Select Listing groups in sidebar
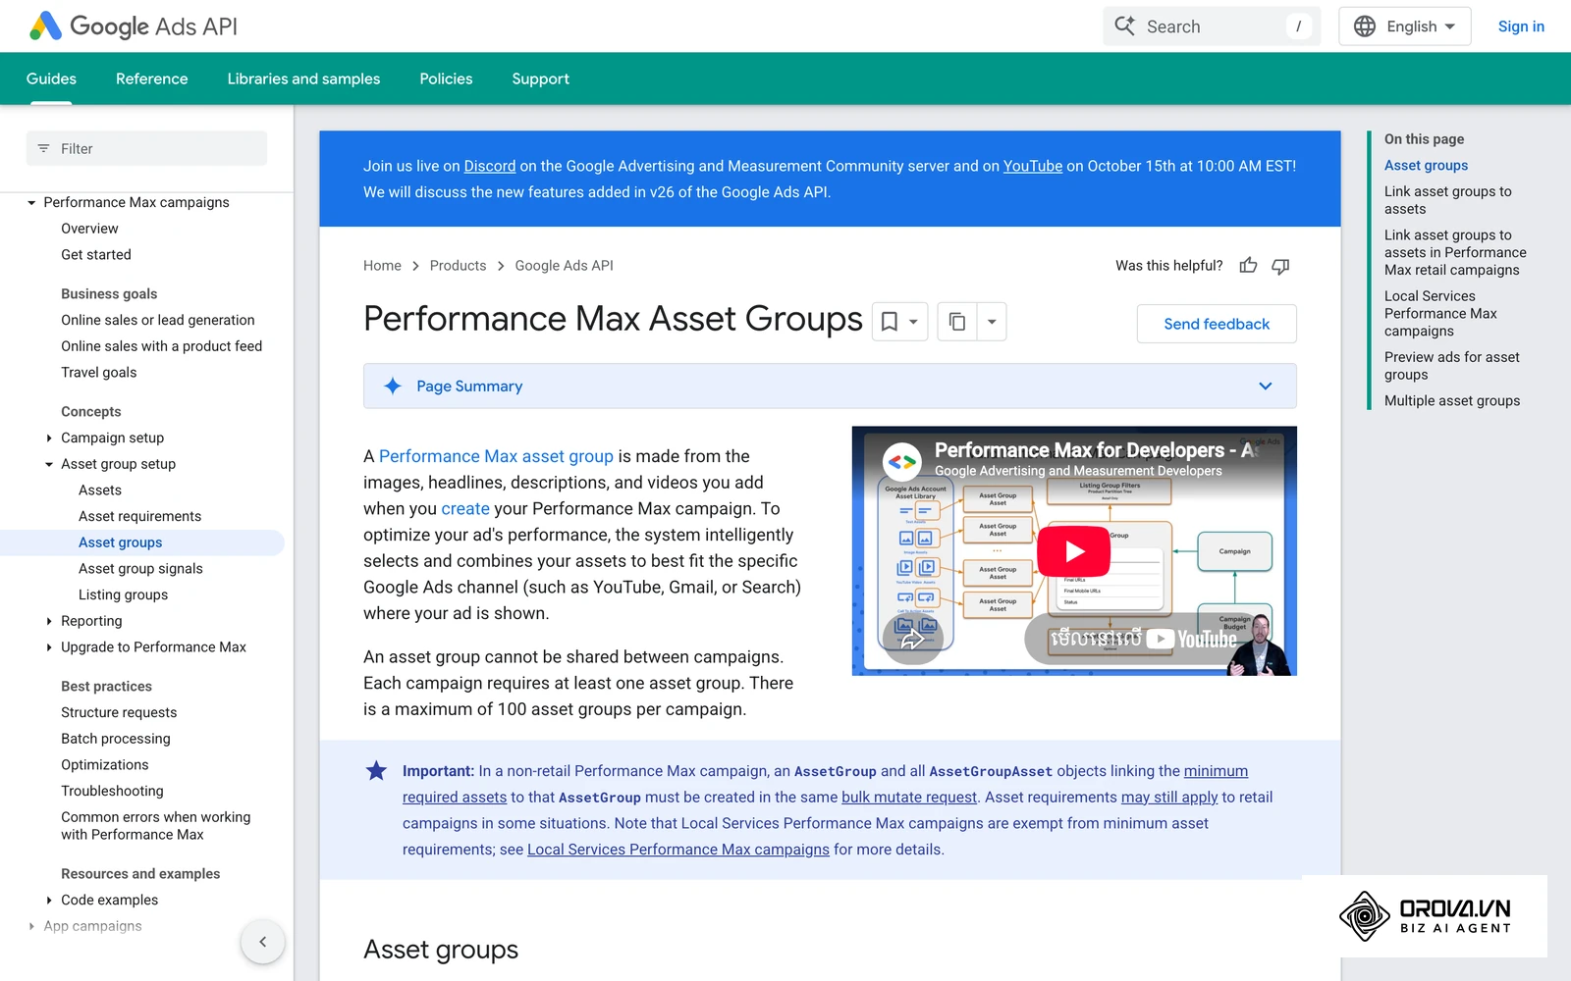 tap(123, 594)
